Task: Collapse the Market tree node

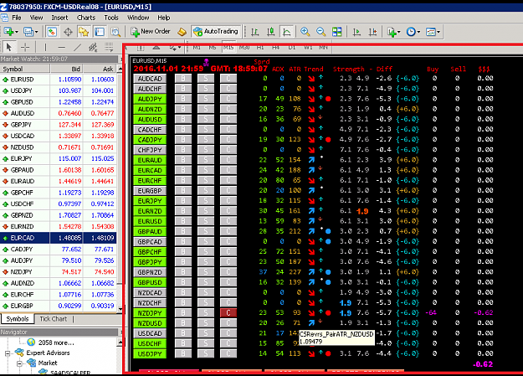Action: [19, 363]
